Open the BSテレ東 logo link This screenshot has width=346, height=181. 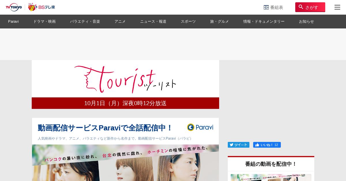42,7
